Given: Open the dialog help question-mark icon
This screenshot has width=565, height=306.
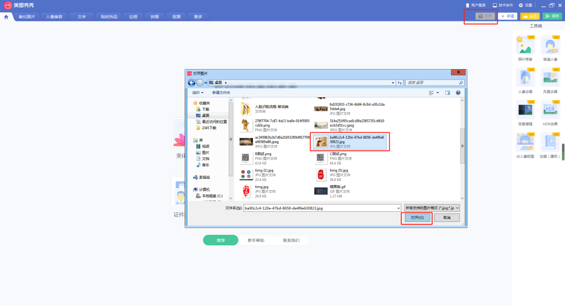Looking at the screenshot, I should pos(458,93).
